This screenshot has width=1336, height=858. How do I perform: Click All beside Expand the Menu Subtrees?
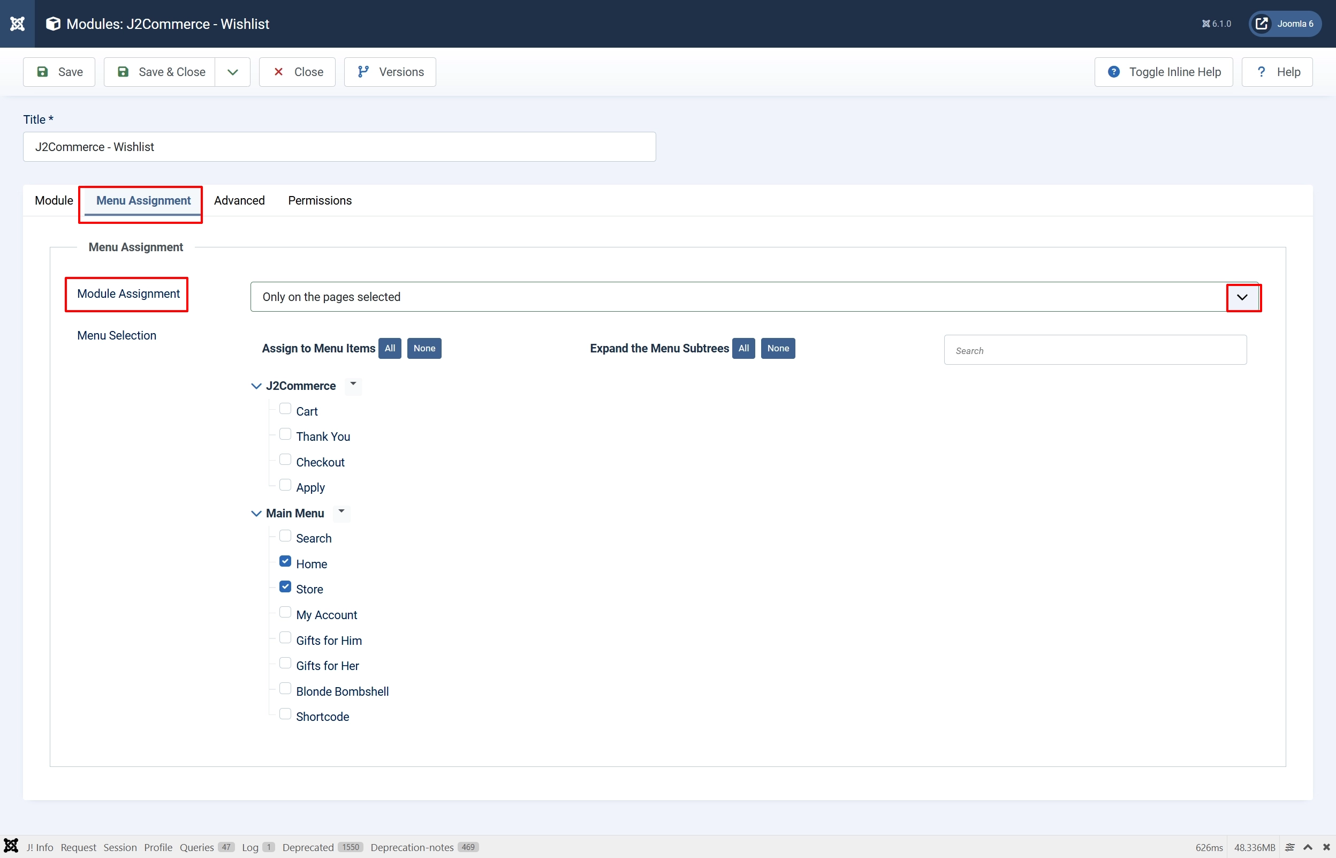(x=743, y=348)
